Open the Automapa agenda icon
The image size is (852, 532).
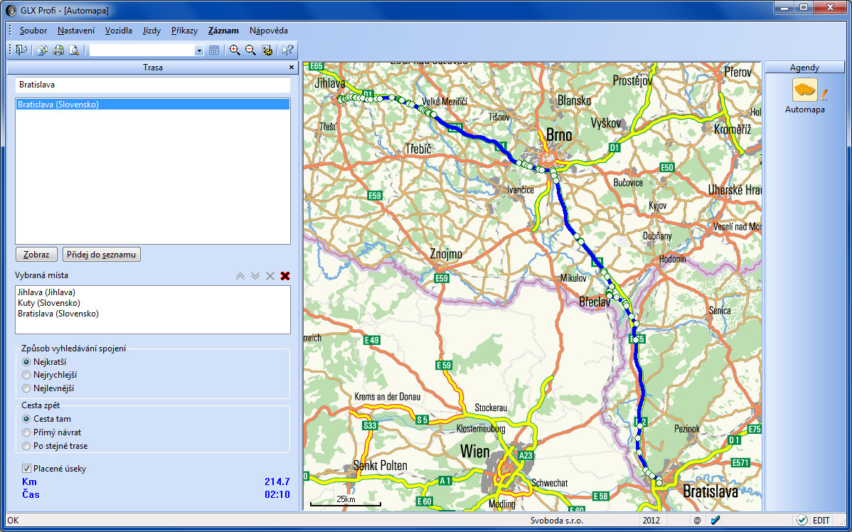[805, 90]
